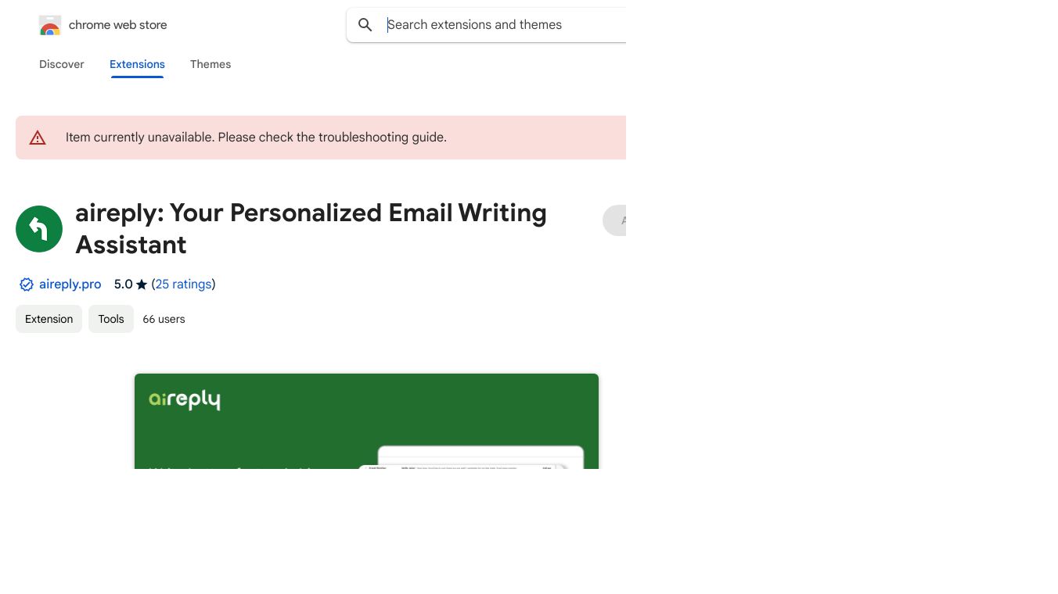
Task: Focus the Search extensions and themes field
Action: click(x=501, y=25)
